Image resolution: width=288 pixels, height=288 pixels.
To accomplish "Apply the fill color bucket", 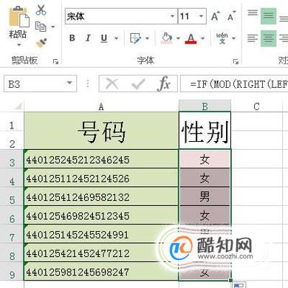I will 166,38.
